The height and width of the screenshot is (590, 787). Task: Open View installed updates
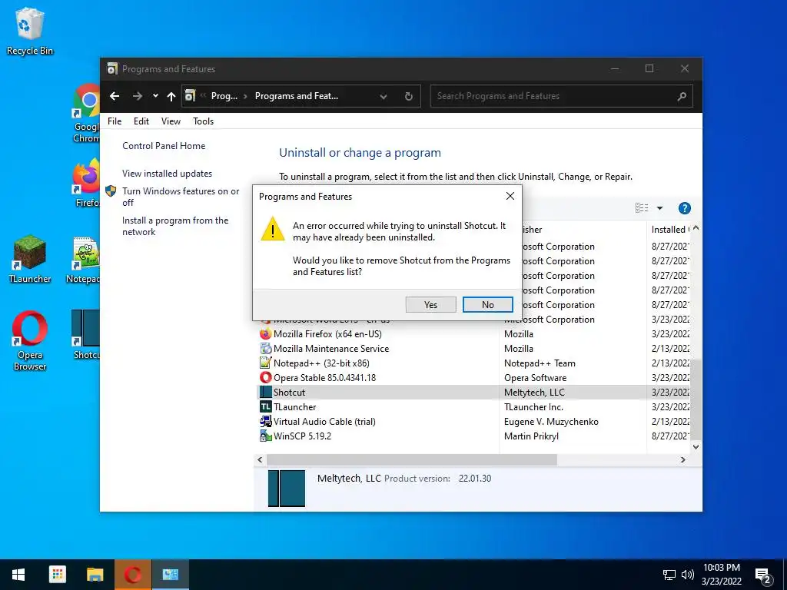167,173
